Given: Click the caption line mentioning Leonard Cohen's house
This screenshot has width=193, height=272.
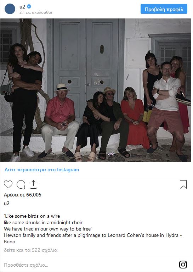Looking at the screenshot, I should [93, 235].
